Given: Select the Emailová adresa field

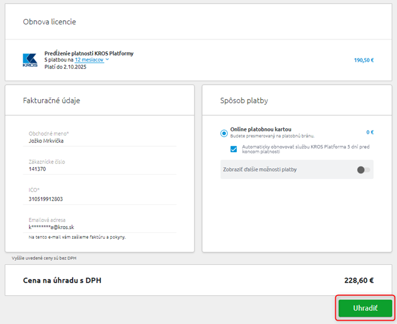Looking at the screenshot, I should click(102, 227).
